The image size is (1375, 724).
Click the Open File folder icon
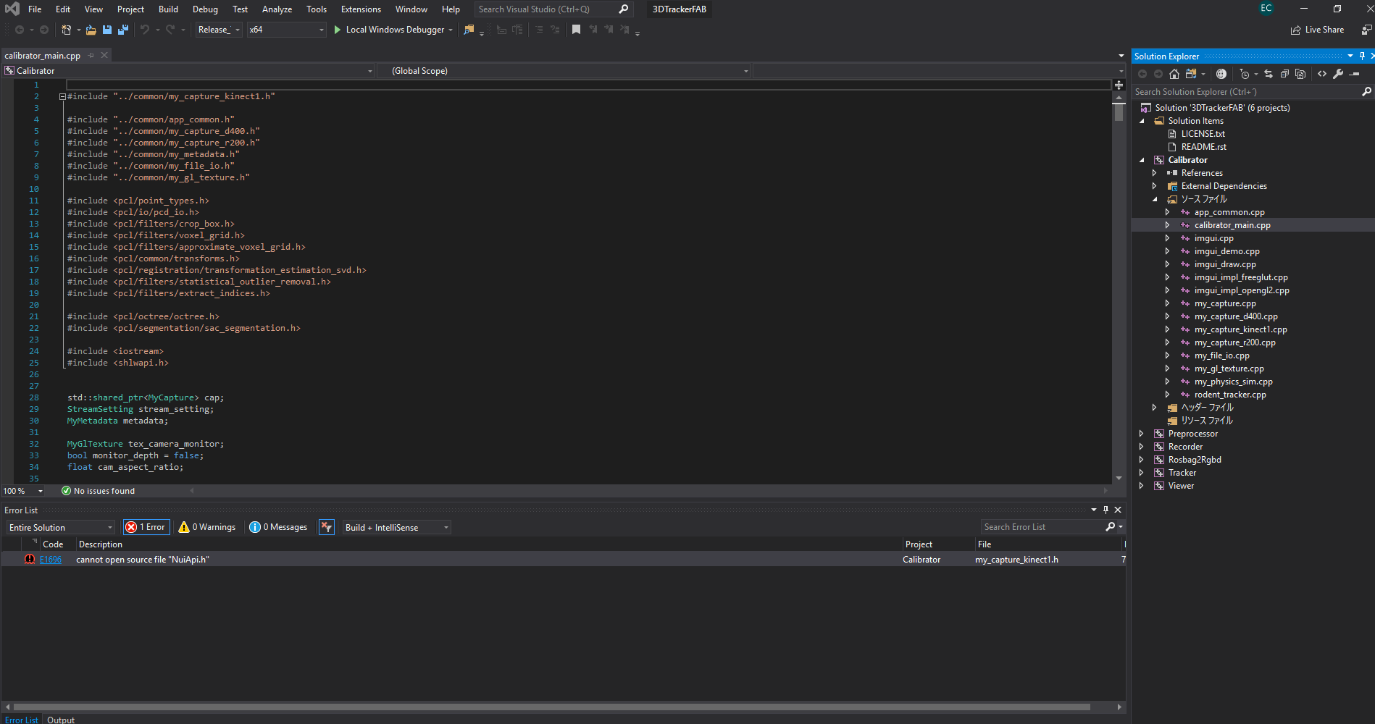pyautogui.click(x=91, y=30)
